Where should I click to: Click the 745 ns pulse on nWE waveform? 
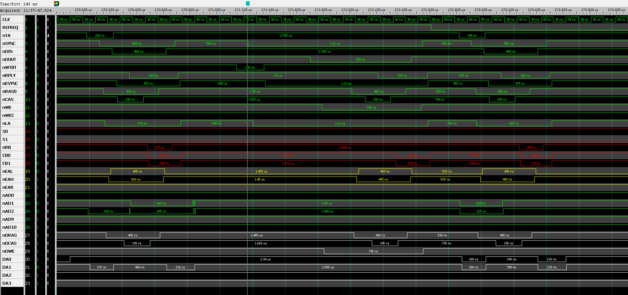(371, 108)
